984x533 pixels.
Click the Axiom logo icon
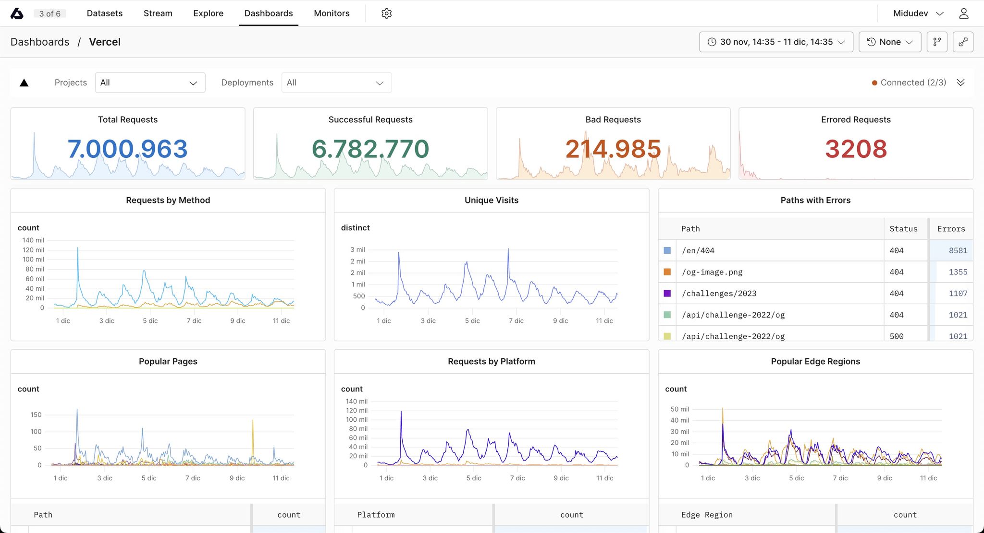pos(17,13)
